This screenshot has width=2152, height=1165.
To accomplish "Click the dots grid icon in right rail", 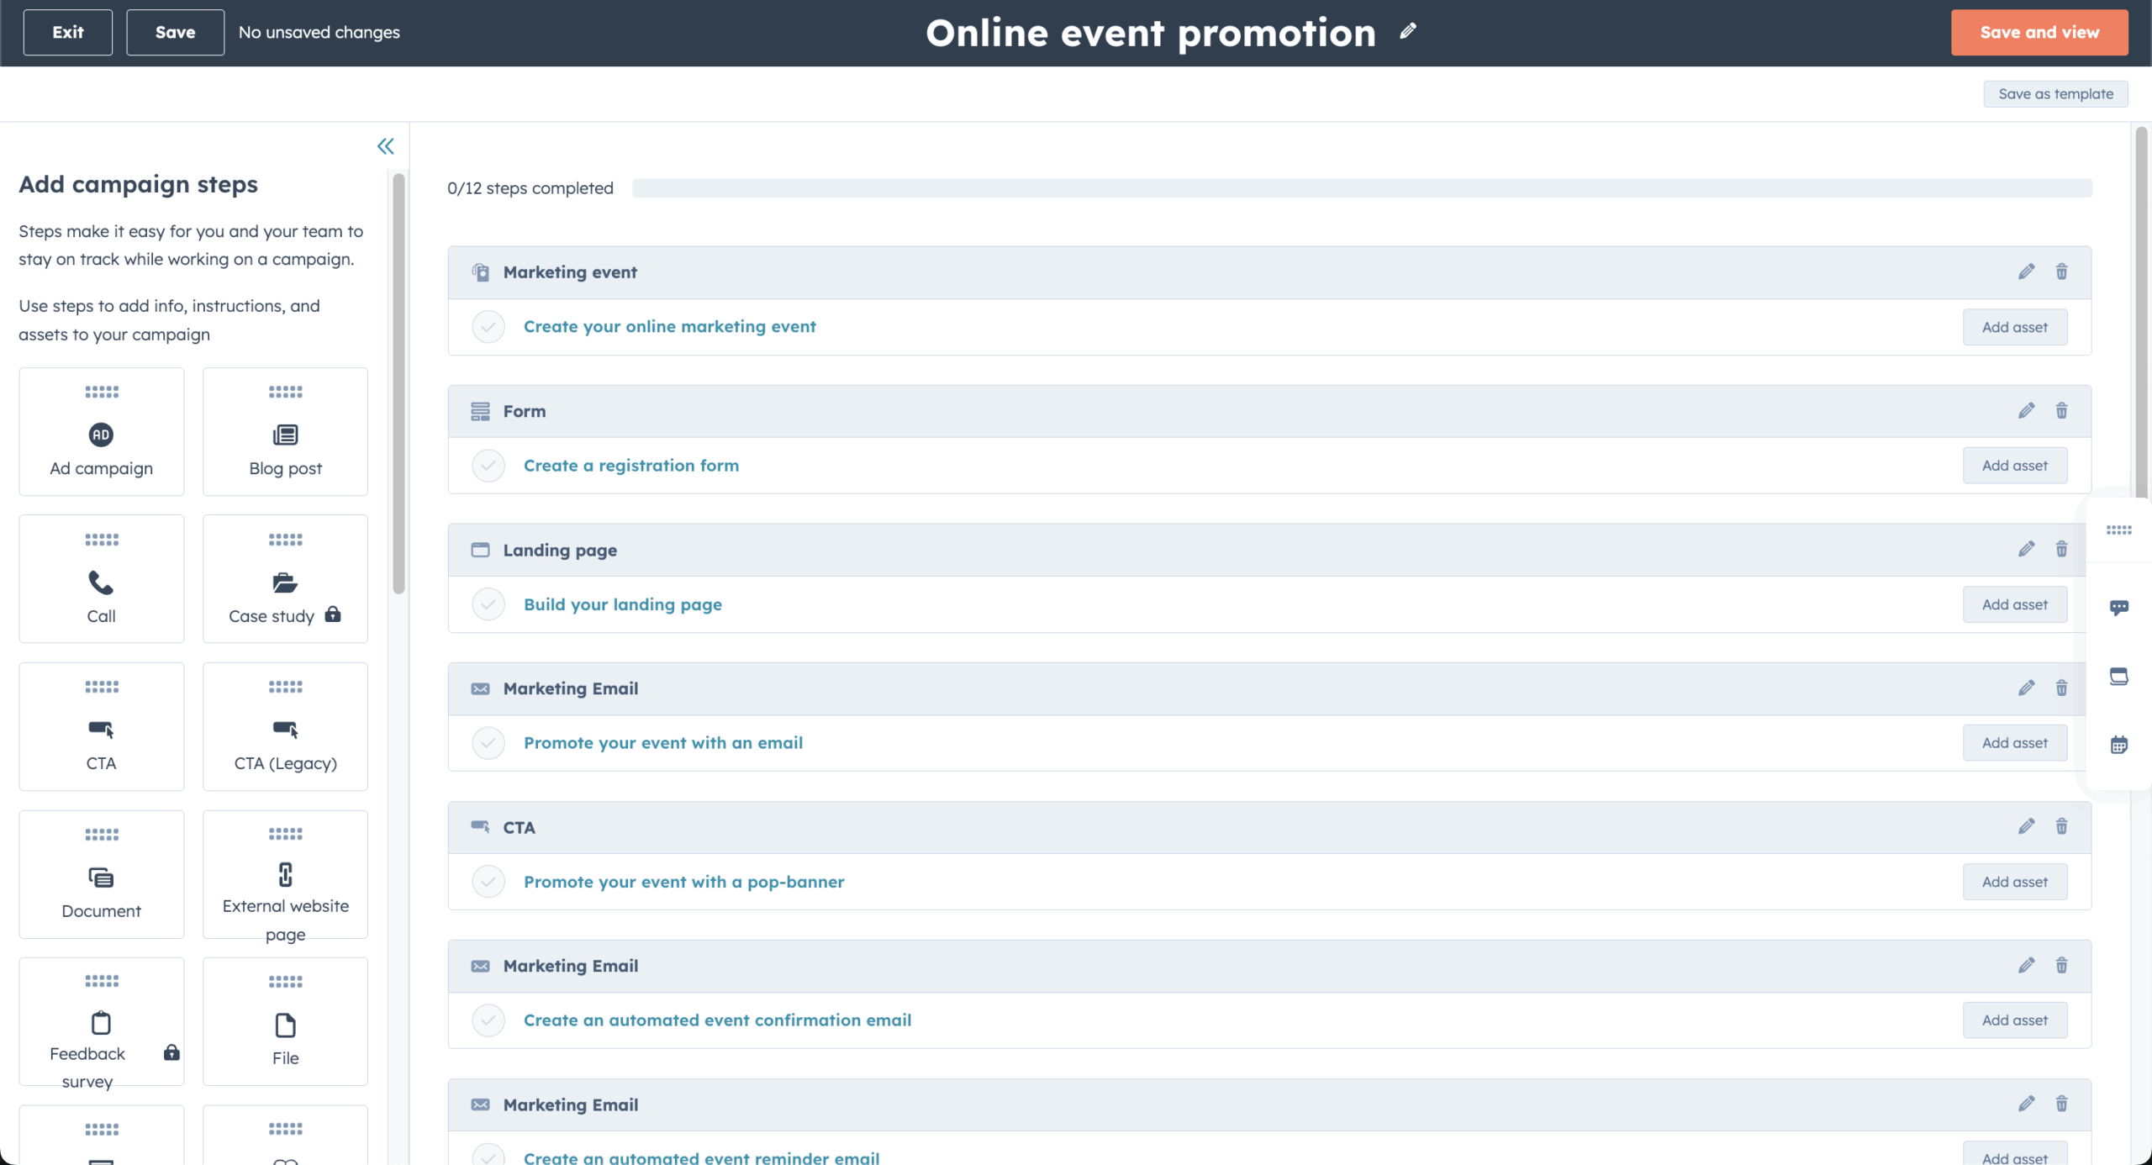I will click(x=2119, y=530).
